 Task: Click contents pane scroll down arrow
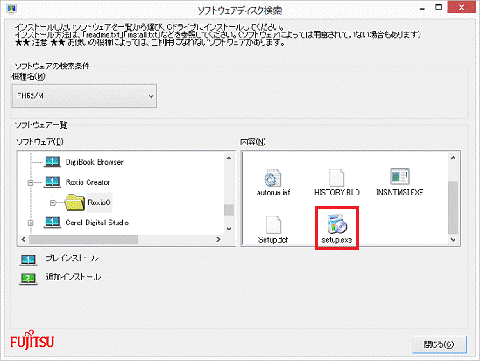click(x=453, y=239)
